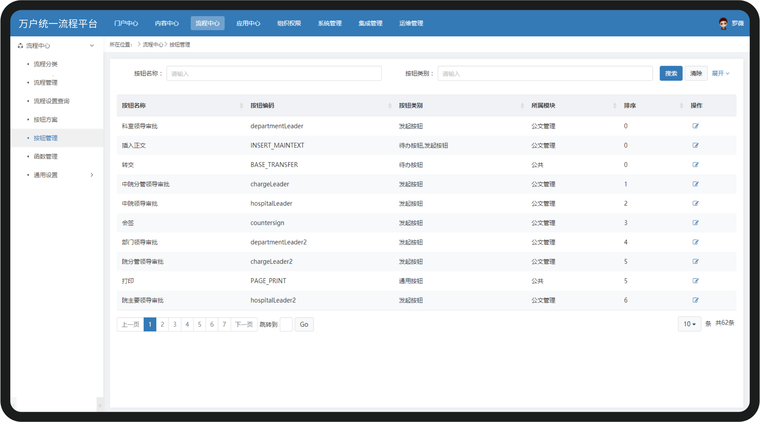Open 运维管理 in the top navigation
Viewport: 760px width, 422px height.
coord(411,23)
